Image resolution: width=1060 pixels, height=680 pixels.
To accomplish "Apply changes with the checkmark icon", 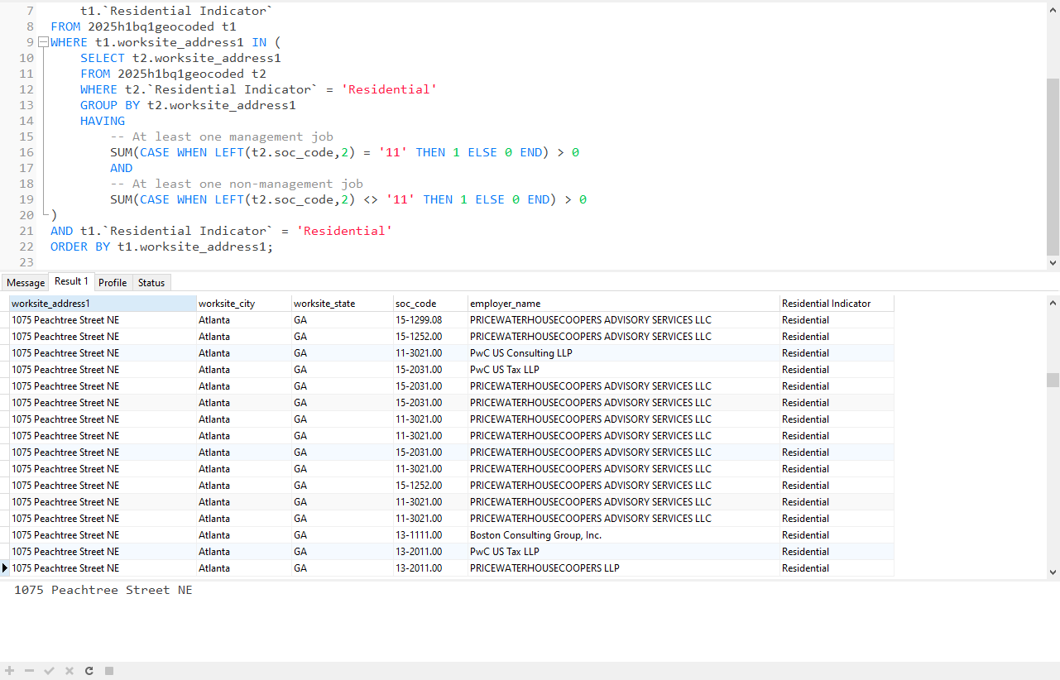I will [50, 671].
